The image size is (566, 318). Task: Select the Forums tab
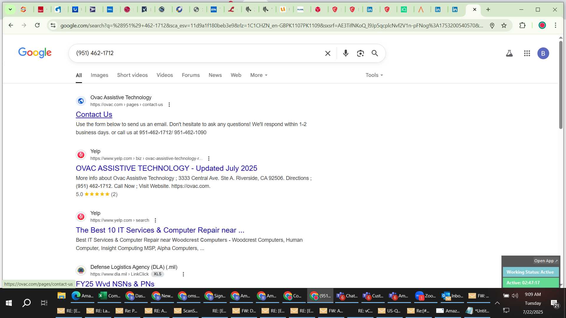191,75
